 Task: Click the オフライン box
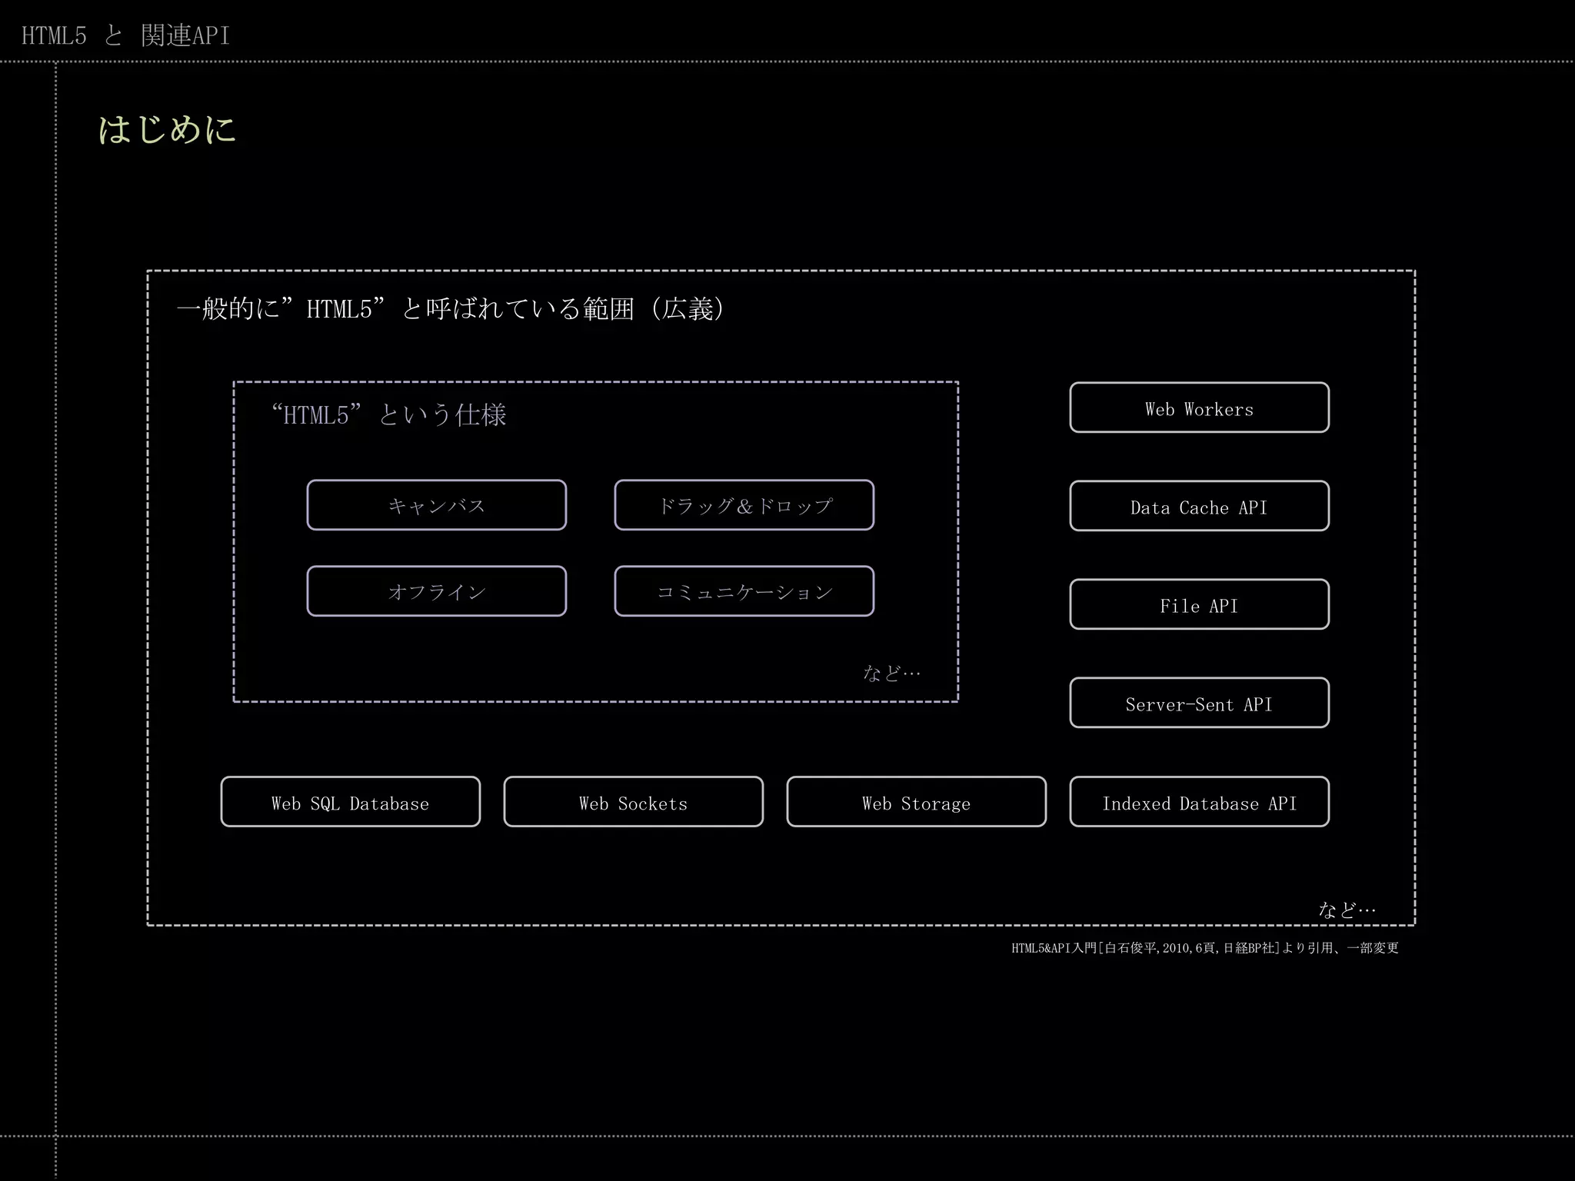pyautogui.click(x=436, y=591)
